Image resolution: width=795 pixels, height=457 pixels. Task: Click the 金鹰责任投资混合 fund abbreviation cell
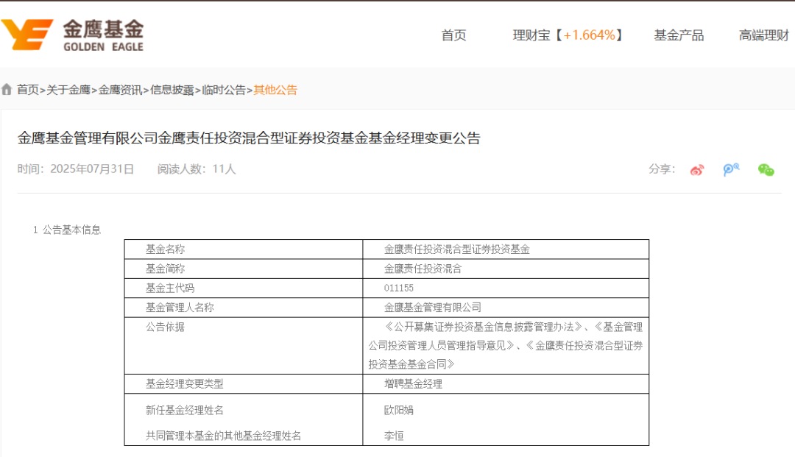click(x=423, y=269)
